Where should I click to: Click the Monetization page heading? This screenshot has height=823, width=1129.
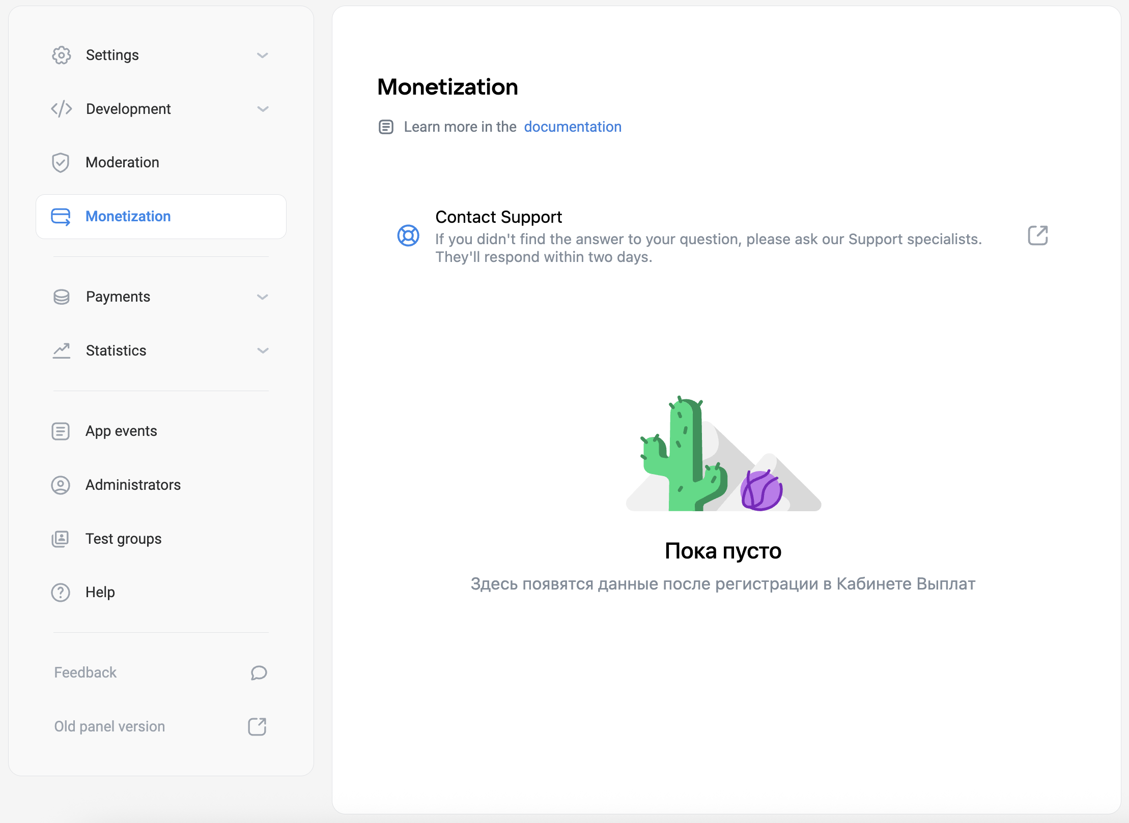(x=448, y=87)
